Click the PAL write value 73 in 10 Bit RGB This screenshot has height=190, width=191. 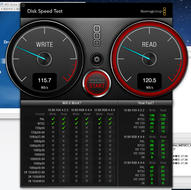pos(152,141)
